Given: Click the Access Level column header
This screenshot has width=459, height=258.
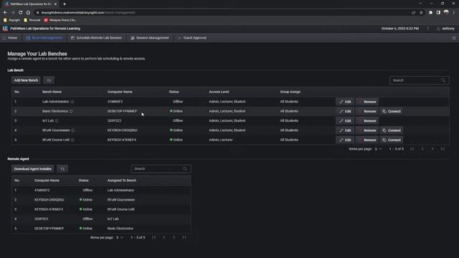Looking at the screenshot, I should pyautogui.click(x=219, y=92).
